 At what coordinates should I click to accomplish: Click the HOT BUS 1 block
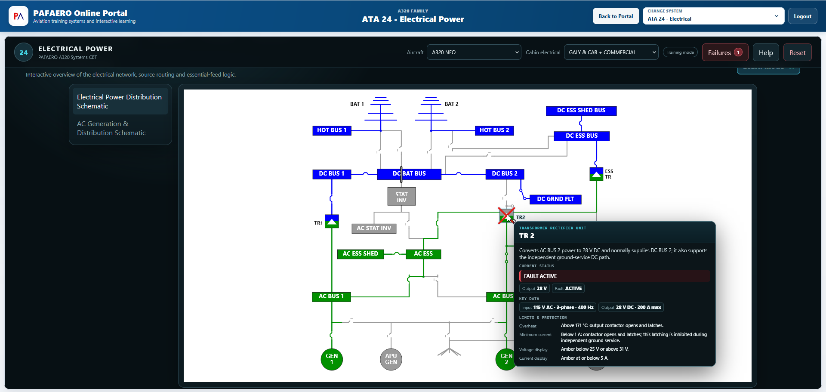tap(332, 130)
